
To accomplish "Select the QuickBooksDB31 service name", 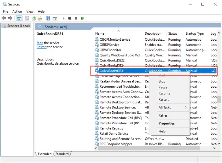I will (112, 71).
